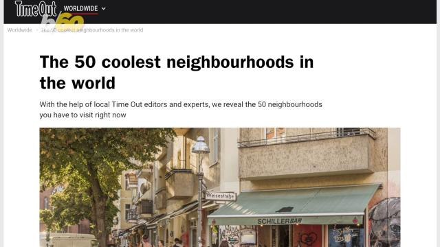Viewport: 440px width, 247px height.
Task: Click the '50 coolest neighbourhoods' breadcrumb
Action: [x=92, y=30]
